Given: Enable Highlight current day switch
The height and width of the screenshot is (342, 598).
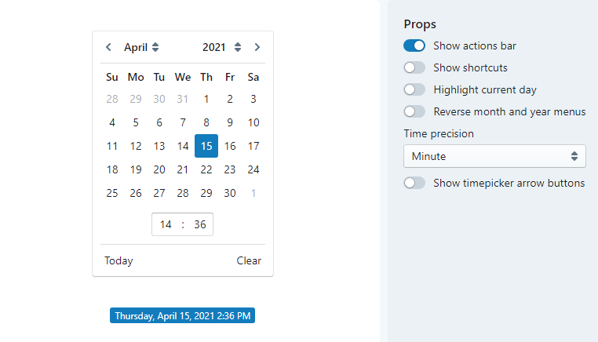Looking at the screenshot, I should click(414, 90).
